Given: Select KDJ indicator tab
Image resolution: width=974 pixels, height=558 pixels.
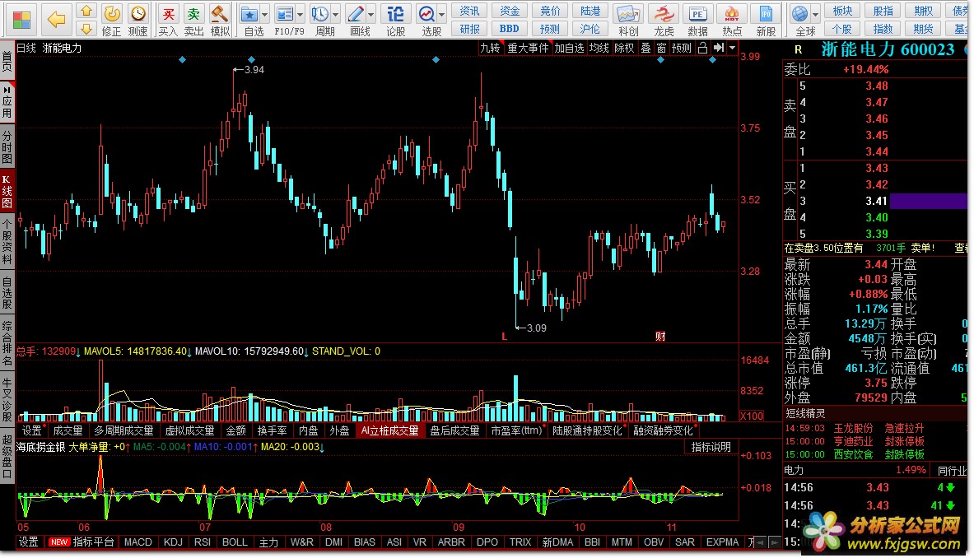Looking at the screenshot, I should [x=173, y=542].
